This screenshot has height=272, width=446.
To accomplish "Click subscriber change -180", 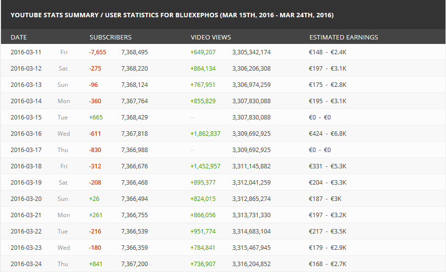I will (x=95, y=248).
